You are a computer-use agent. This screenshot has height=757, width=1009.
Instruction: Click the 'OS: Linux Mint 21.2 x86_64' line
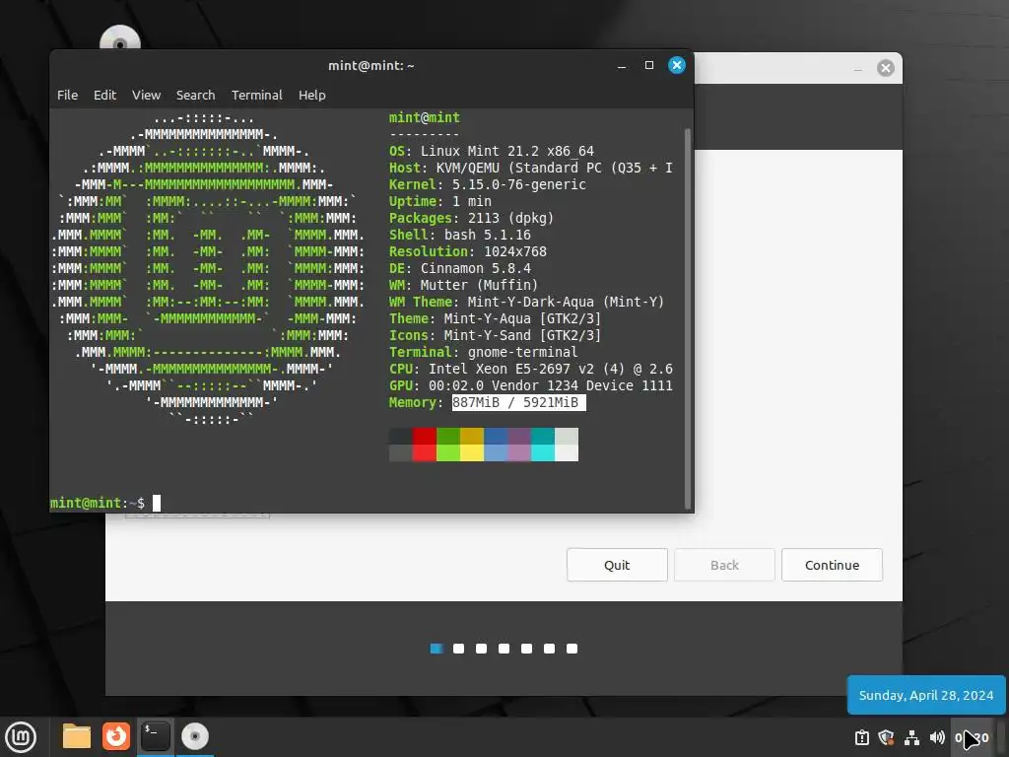click(492, 151)
